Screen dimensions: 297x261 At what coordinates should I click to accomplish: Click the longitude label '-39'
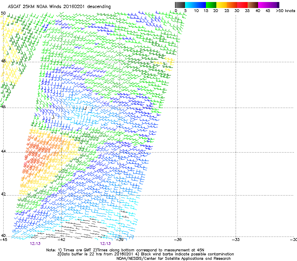click(x=120, y=240)
